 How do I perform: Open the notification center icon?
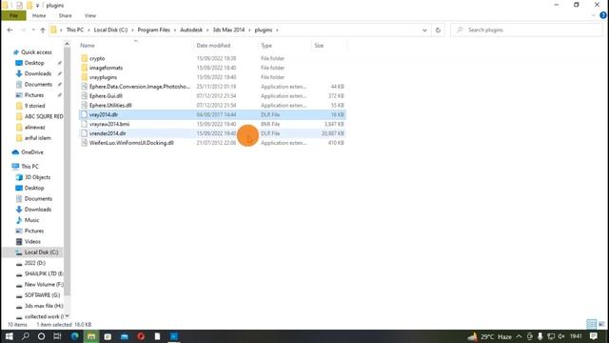(594, 336)
